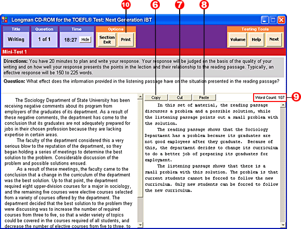
Task: Click 'The listening passage shows' response line
Action: pyautogui.click(x=211, y=166)
